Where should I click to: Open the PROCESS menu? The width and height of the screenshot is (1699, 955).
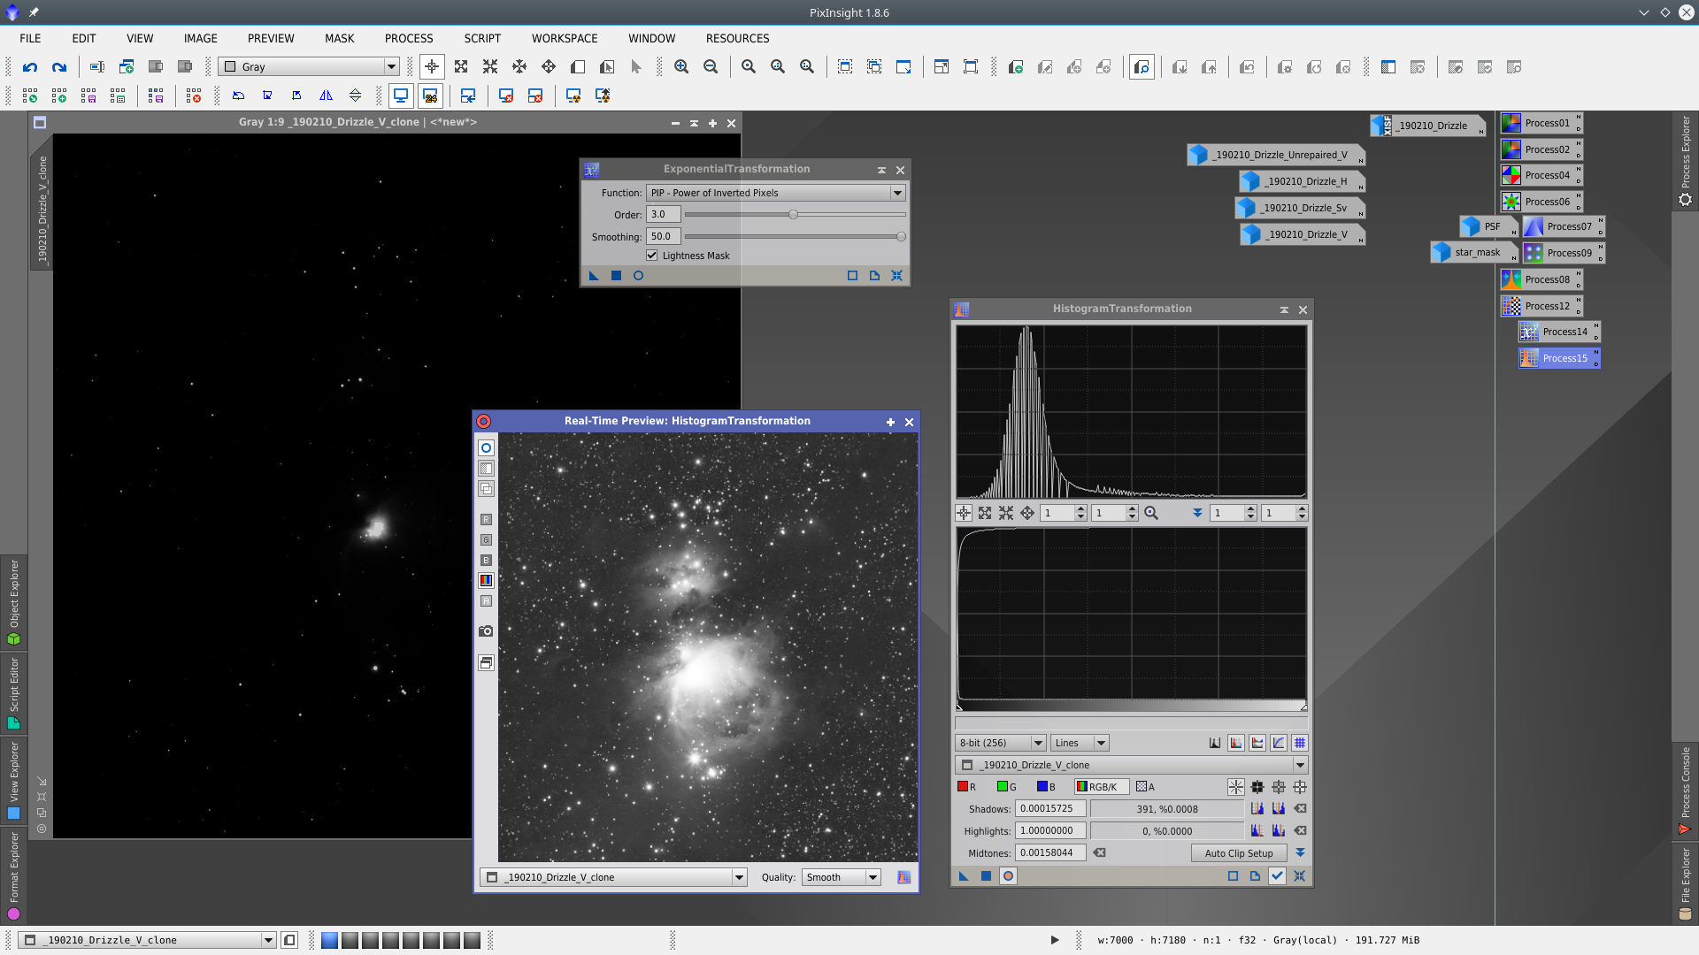pos(408,38)
